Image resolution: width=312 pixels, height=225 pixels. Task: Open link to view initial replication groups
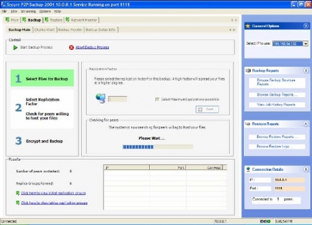54,193
